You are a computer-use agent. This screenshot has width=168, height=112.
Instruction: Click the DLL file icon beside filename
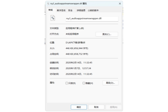coord(52,18)
